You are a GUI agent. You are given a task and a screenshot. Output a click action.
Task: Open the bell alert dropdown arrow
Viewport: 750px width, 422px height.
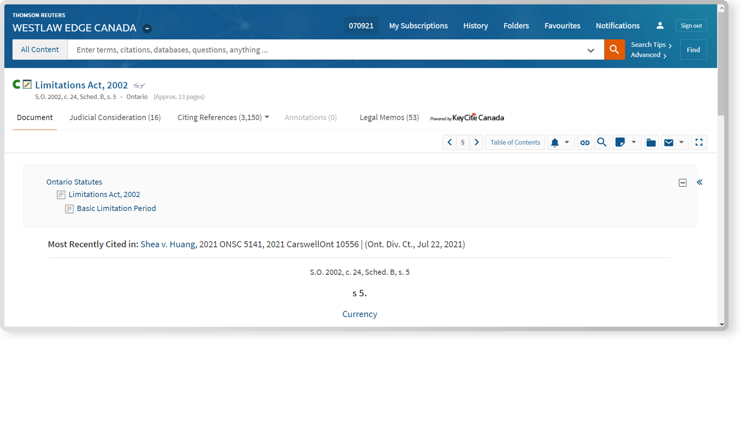567,142
